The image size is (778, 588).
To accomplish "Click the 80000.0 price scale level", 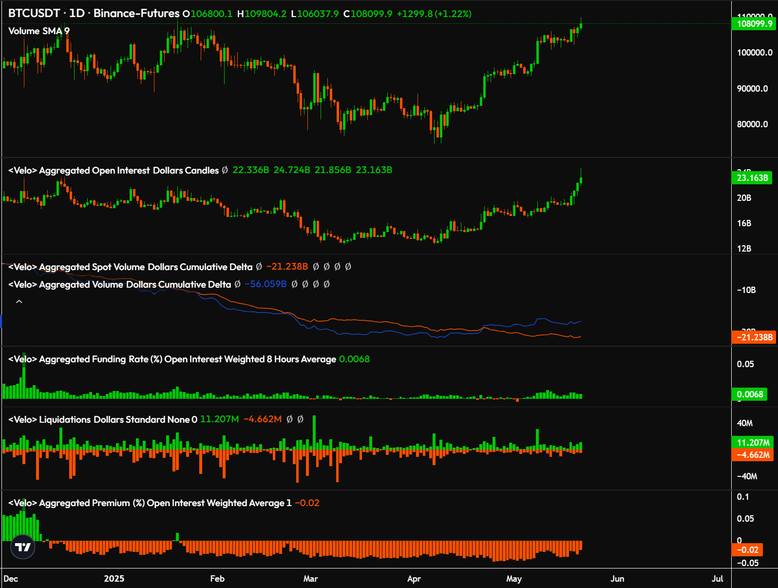I will pyautogui.click(x=752, y=124).
